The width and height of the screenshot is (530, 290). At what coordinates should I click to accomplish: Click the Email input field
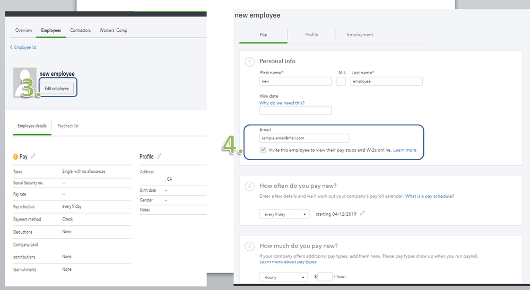[304, 138]
